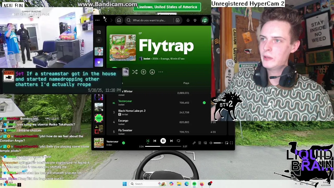Toggle the now-playing saved checkmark

(123, 143)
